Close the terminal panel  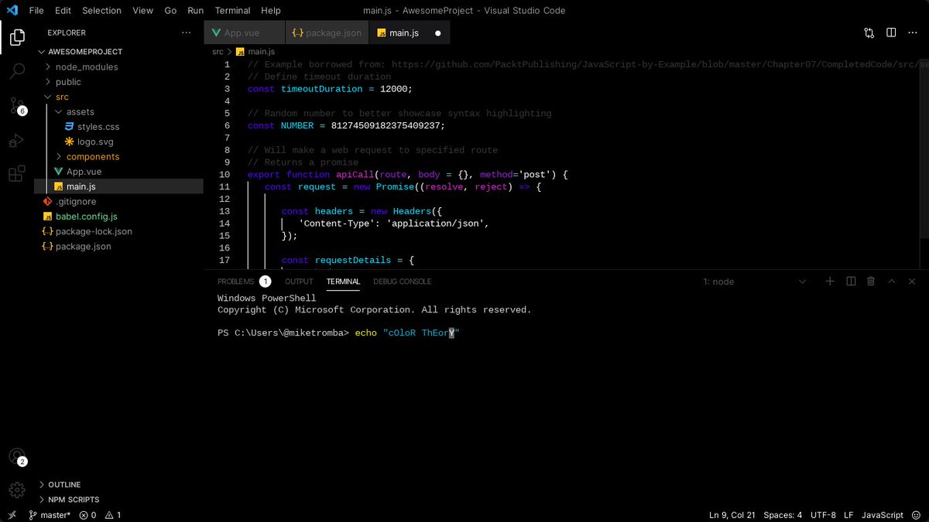coord(913,281)
